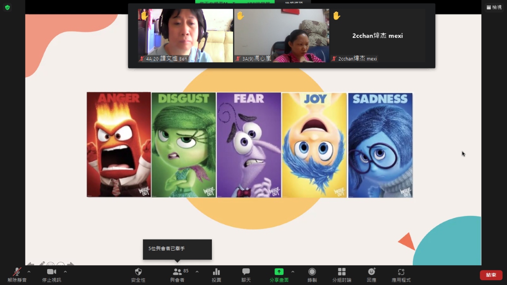Click the '5位與會者已舉手' raised-hands notification
Screen dimensions: 507x285
[177, 249]
